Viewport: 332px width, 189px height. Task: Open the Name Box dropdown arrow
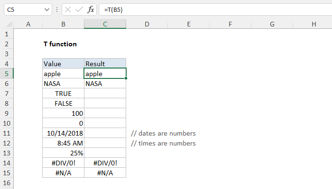[x=47, y=10]
